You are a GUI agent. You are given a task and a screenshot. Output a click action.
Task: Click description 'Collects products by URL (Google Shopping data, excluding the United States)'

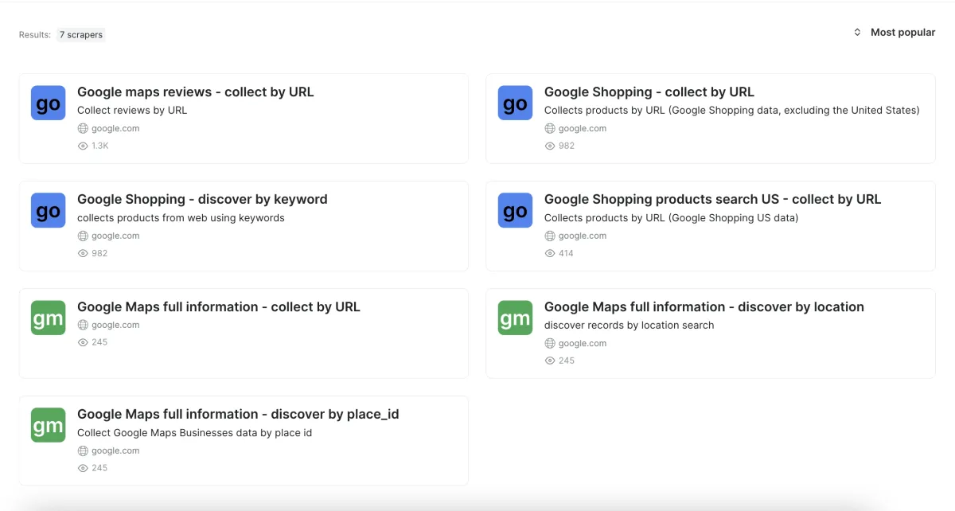[x=732, y=110]
